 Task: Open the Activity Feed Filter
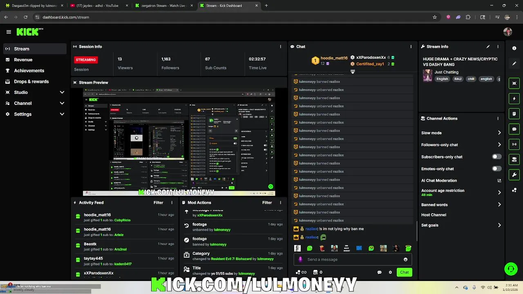(158, 203)
